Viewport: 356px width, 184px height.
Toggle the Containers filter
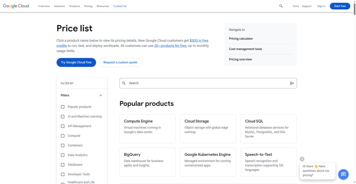point(63,145)
